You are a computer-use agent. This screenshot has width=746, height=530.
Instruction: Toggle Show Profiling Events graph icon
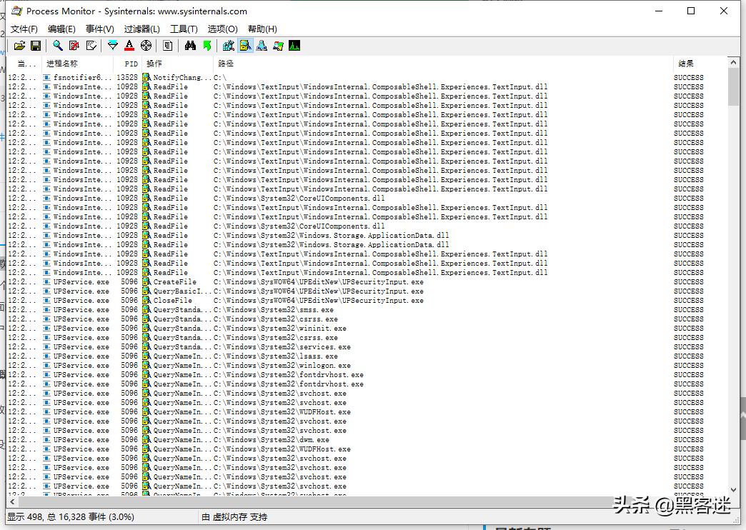tap(294, 46)
